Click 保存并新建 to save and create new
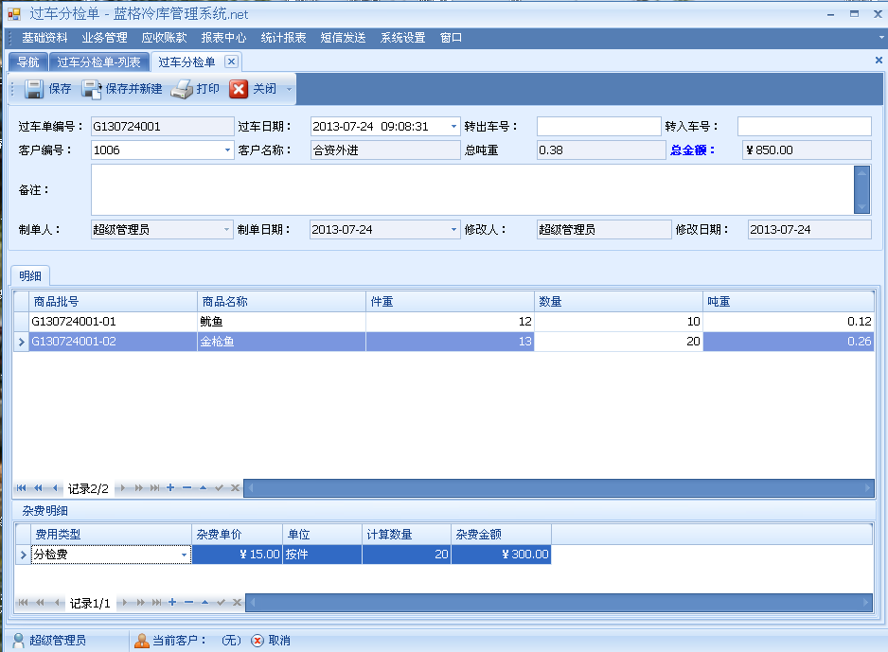Screen dimensions: 888x652 pos(122,89)
